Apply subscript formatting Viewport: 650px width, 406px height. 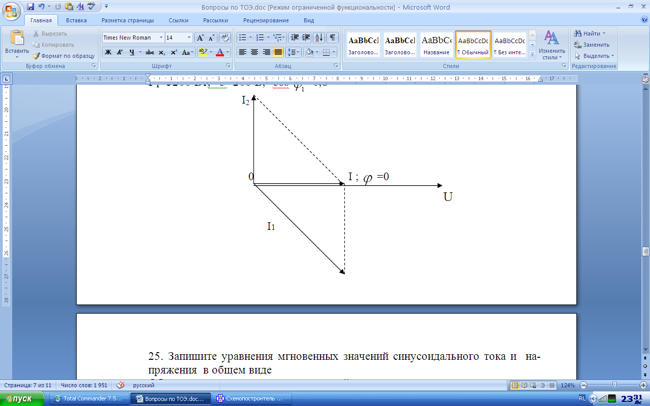click(161, 52)
